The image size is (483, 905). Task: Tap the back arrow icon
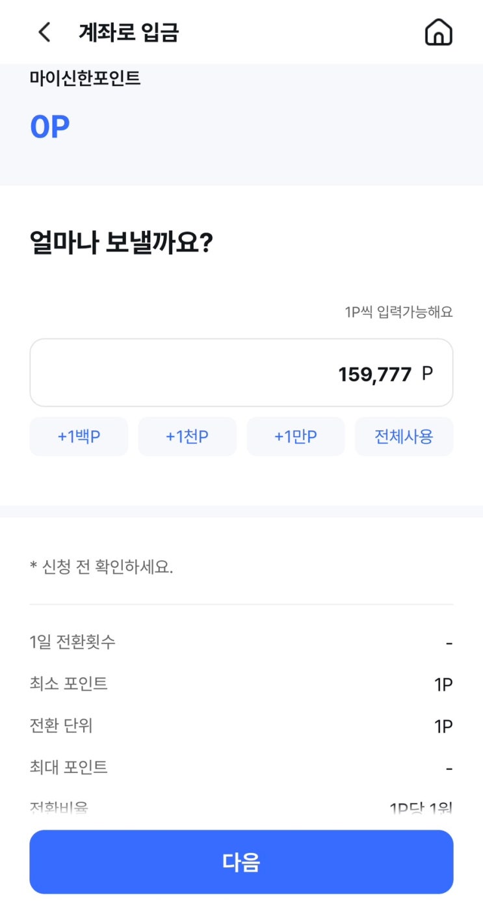(x=44, y=32)
